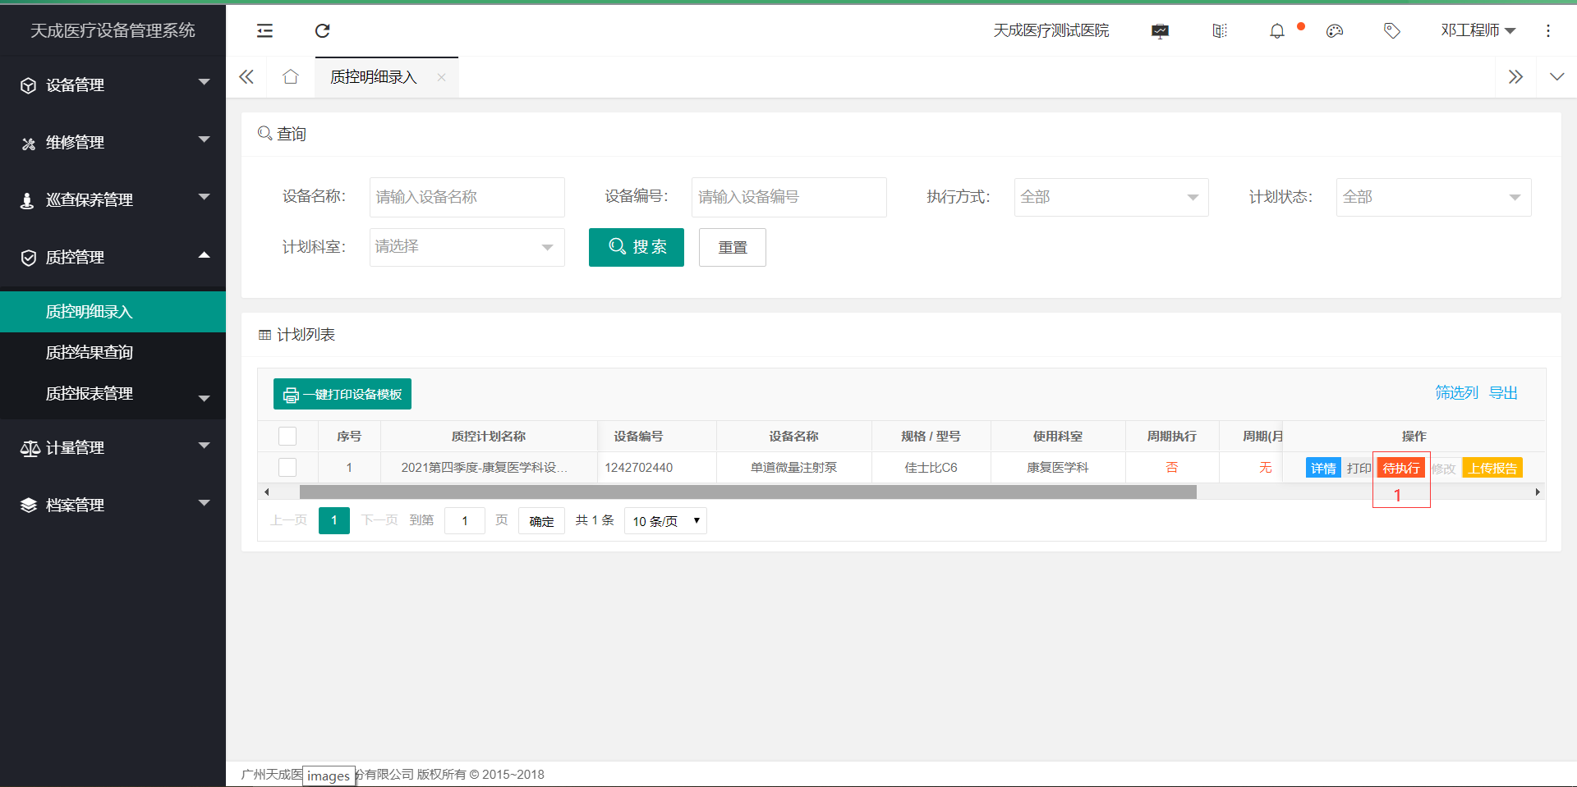Click the 导出 export link
Image resolution: width=1577 pixels, height=787 pixels.
pyautogui.click(x=1503, y=393)
